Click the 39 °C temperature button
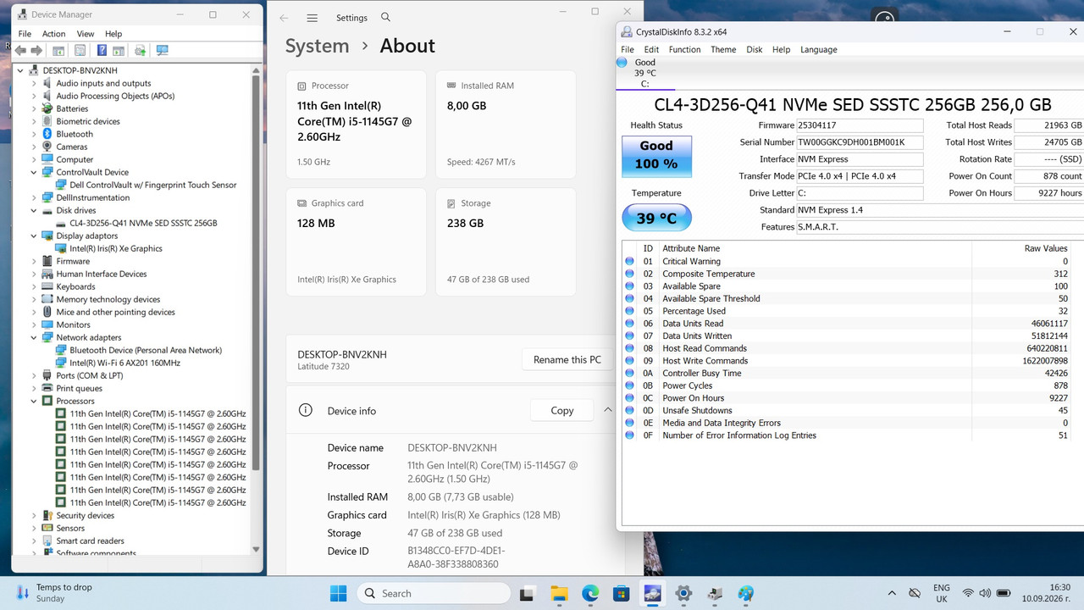The image size is (1084, 610). point(656,218)
